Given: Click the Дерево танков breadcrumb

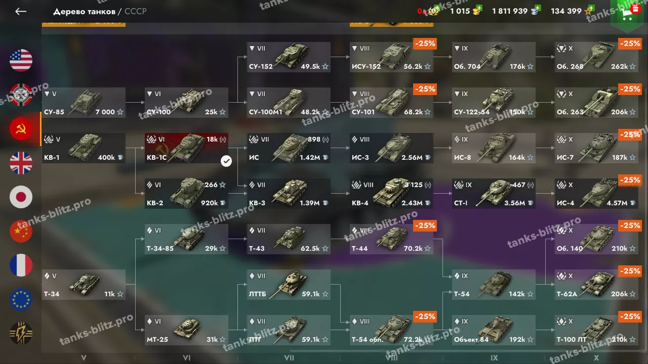Looking at the screenshot, I should tap(84, 11).
